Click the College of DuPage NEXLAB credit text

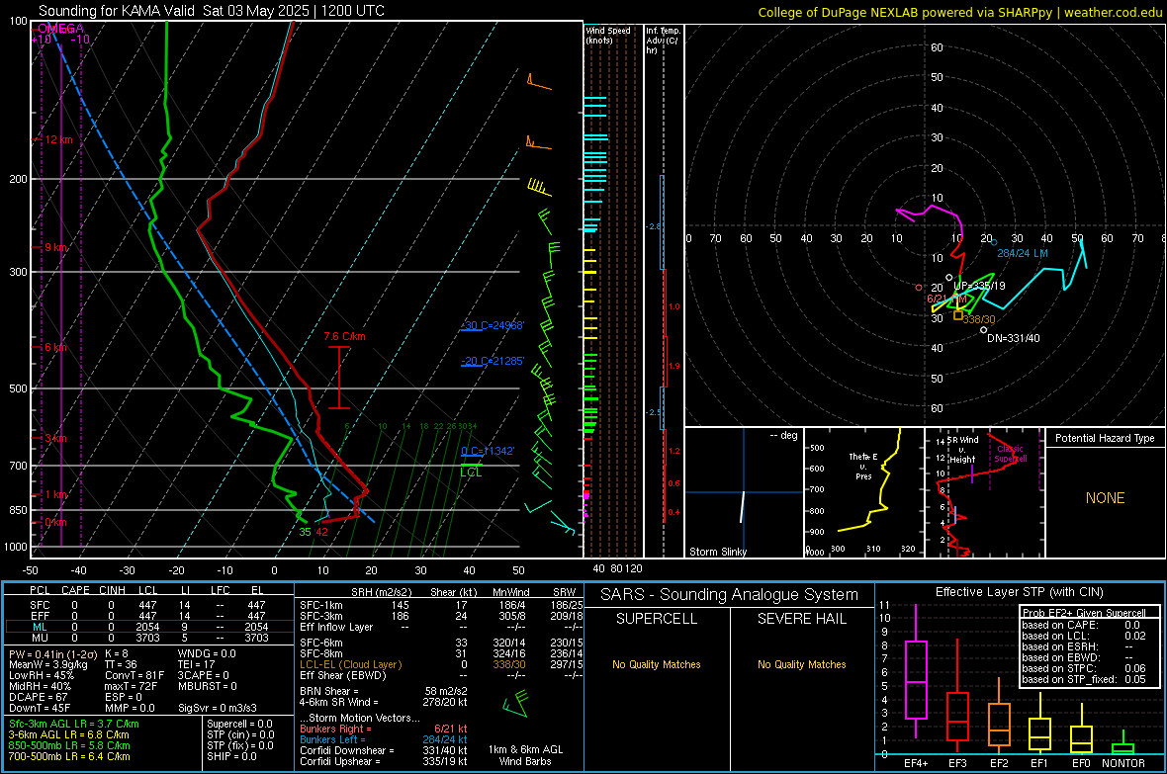(959, 12)
